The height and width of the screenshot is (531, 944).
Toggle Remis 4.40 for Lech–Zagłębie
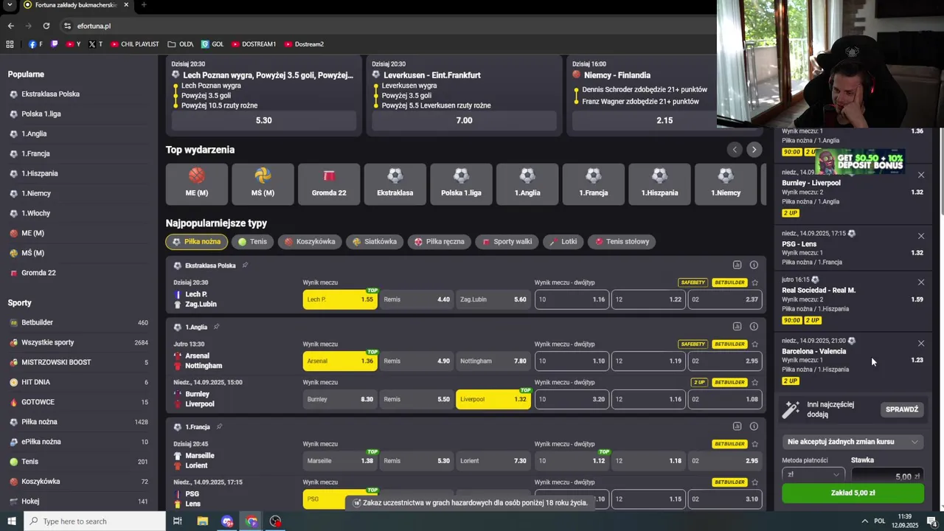(417, 299)
